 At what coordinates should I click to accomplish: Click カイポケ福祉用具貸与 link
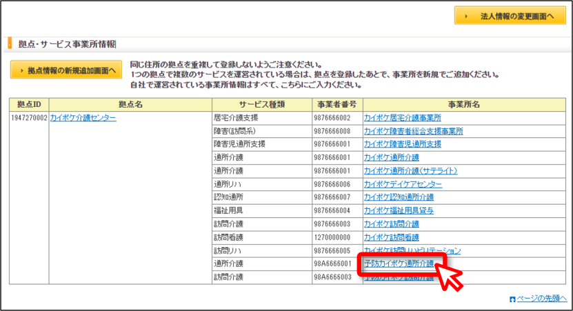pos(399,210)
